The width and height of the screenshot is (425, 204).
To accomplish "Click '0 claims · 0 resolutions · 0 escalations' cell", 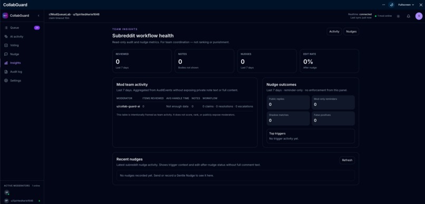I will [x=228, y=106].
